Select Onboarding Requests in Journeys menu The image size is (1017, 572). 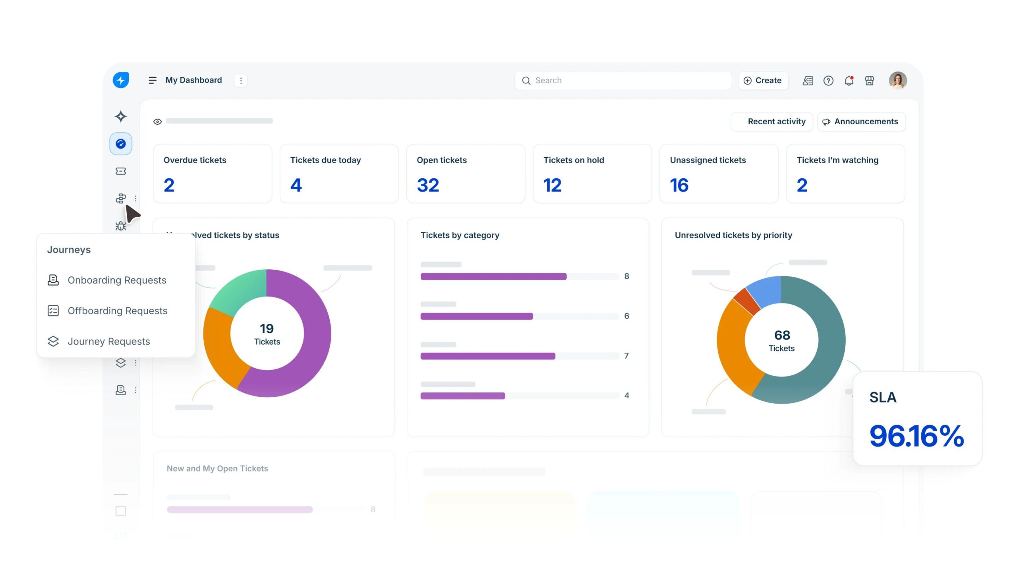[x=116, y=280]
